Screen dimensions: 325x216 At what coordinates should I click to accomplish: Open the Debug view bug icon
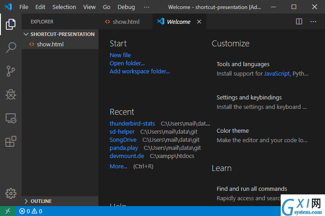tap(10, 94)
